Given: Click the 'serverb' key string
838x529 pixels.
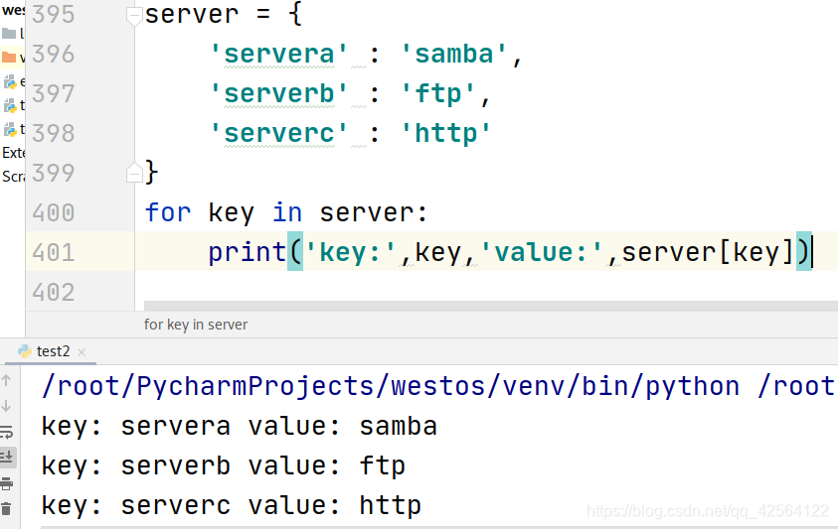Looking at the screenshot, I should click(279, 94).
